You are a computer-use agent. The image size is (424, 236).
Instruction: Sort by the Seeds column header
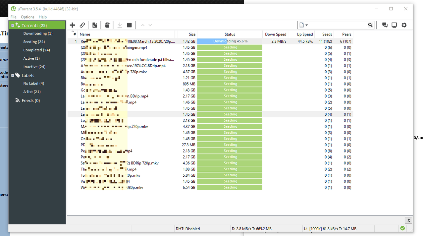324,34
